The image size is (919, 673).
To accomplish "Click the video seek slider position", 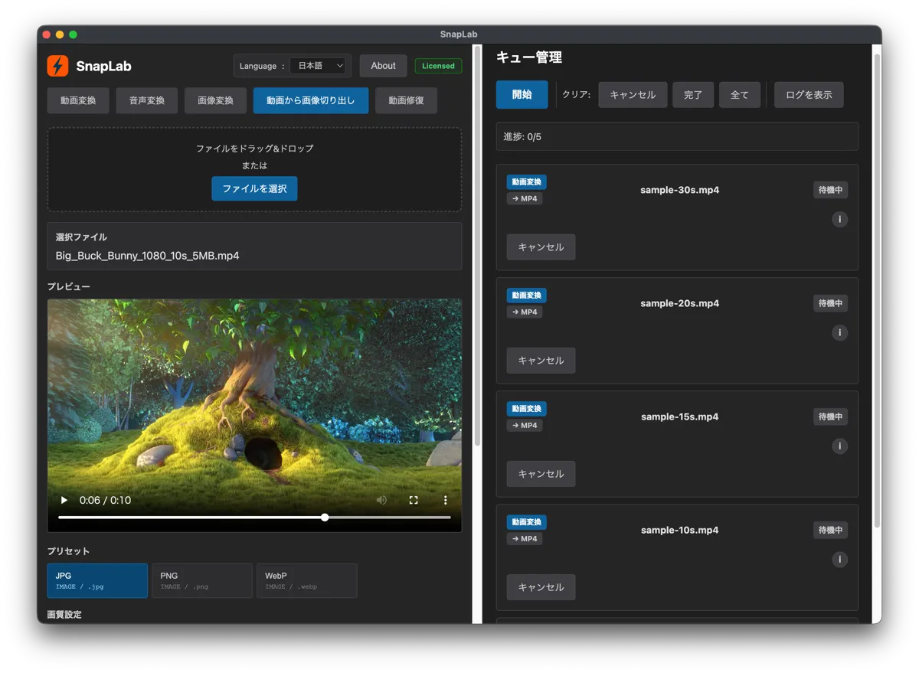I will [x=324, y=517].
